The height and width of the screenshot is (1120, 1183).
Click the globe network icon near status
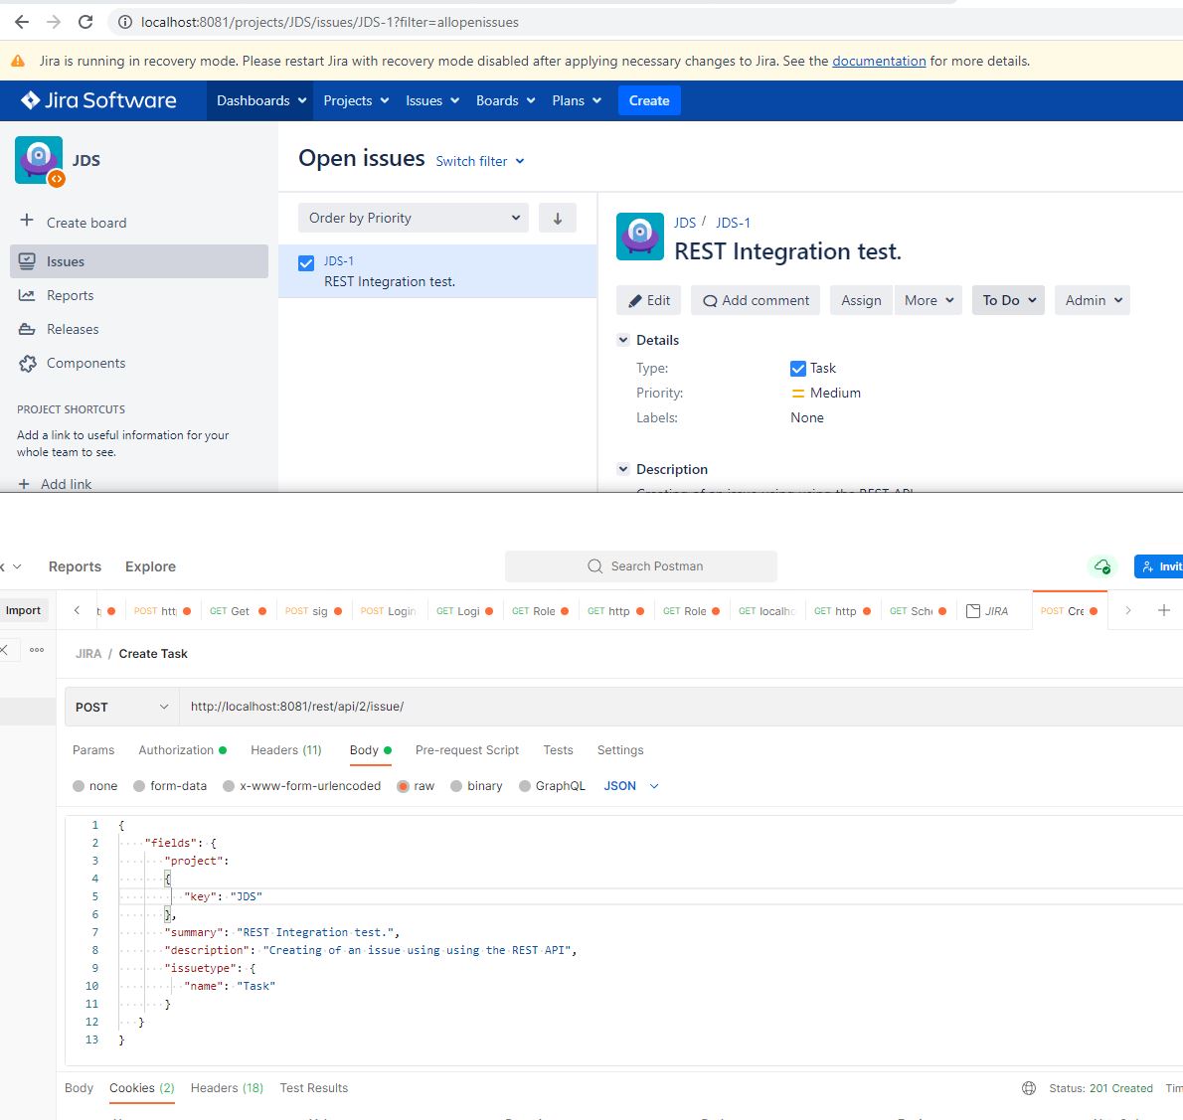1028,1087
